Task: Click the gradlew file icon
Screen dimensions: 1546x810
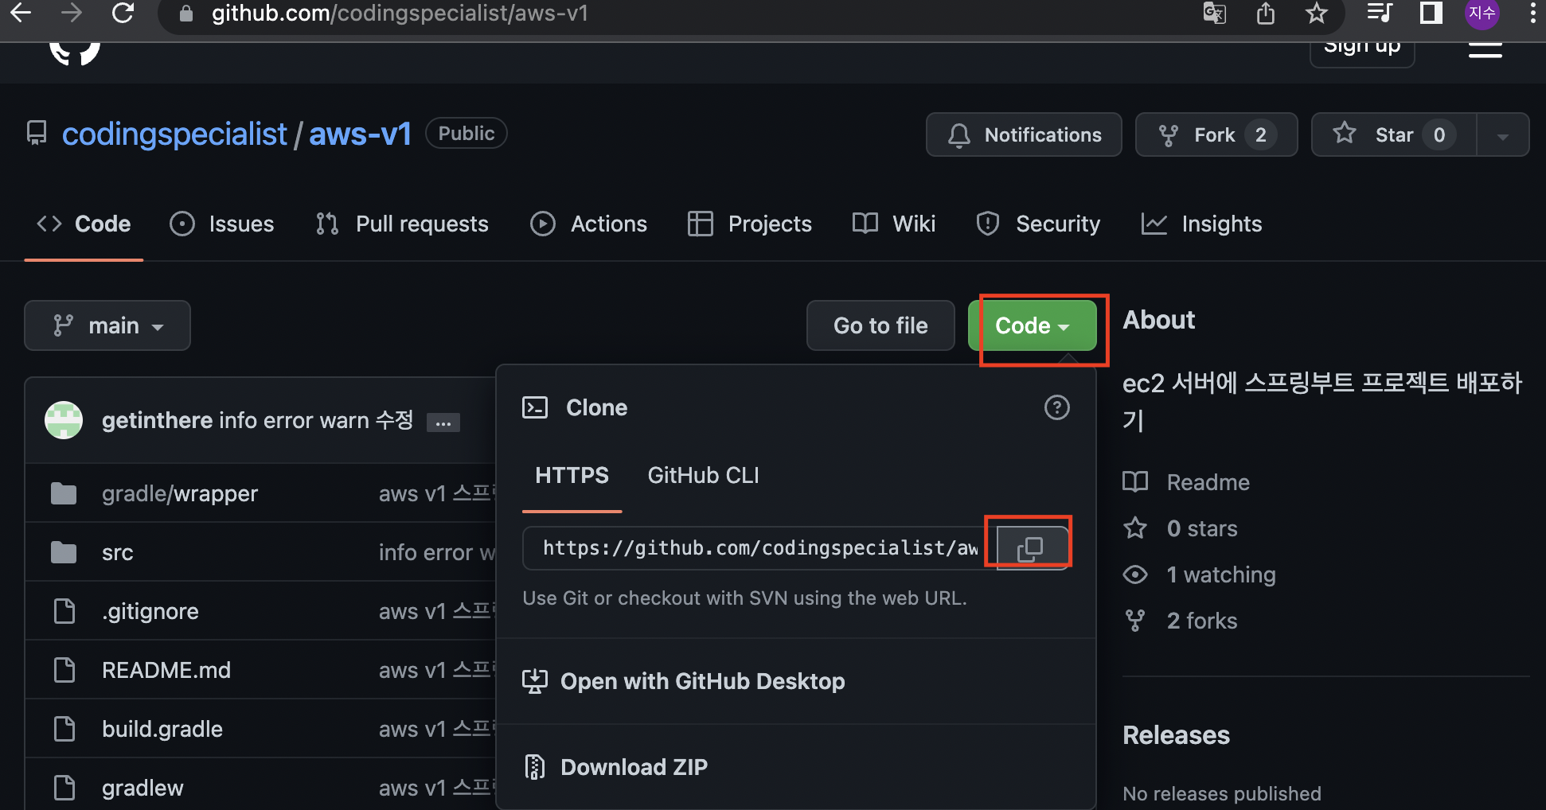Action: [x=64, y=788]
